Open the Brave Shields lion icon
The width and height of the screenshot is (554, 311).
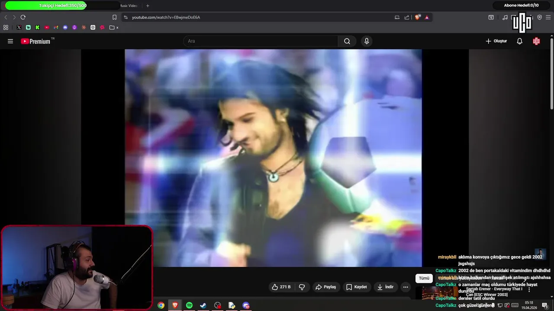tap(418, 17)
